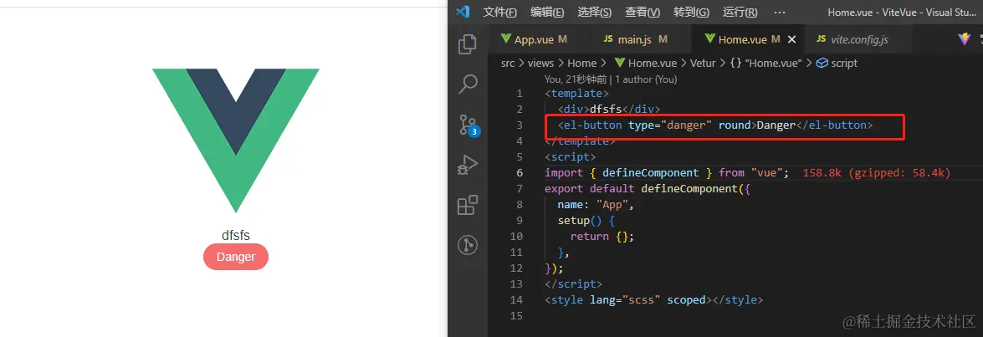Click line number 14 in the gutter

click(516, 300)
